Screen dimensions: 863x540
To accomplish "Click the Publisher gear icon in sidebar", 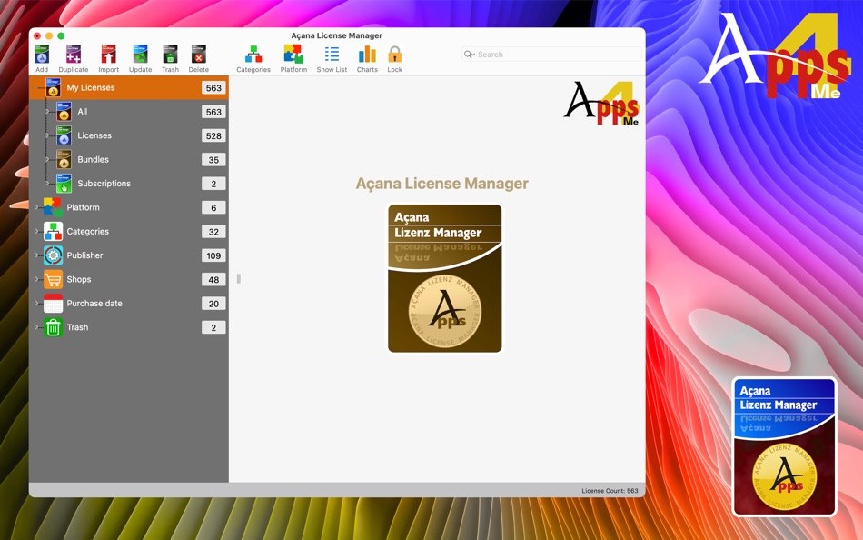I will click(x=53, y=255).
